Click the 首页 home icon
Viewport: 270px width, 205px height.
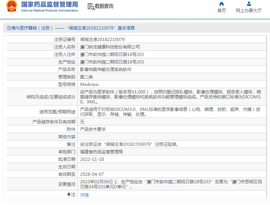point(221,4)
